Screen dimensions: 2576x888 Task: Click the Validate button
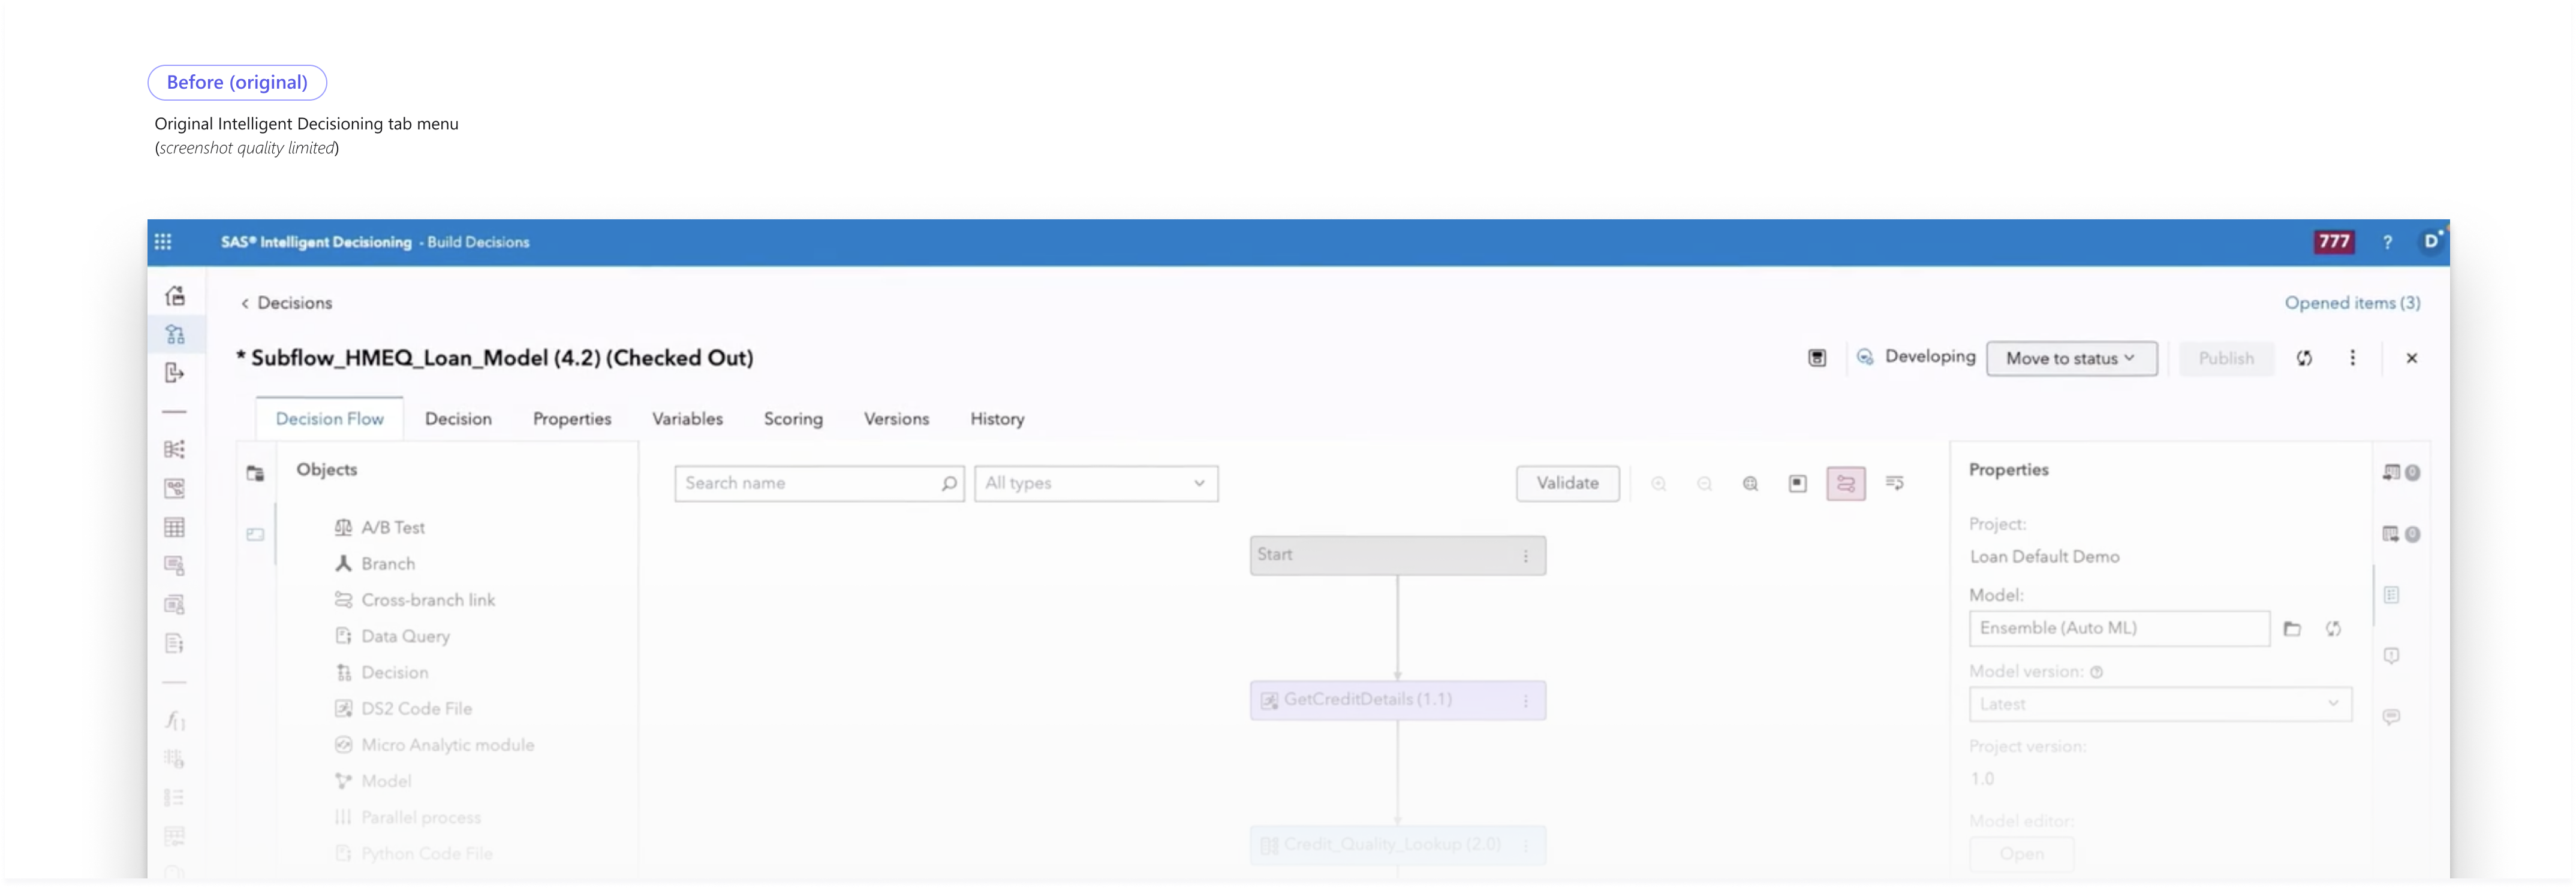pyautogui.click(x=1567, y=484)
